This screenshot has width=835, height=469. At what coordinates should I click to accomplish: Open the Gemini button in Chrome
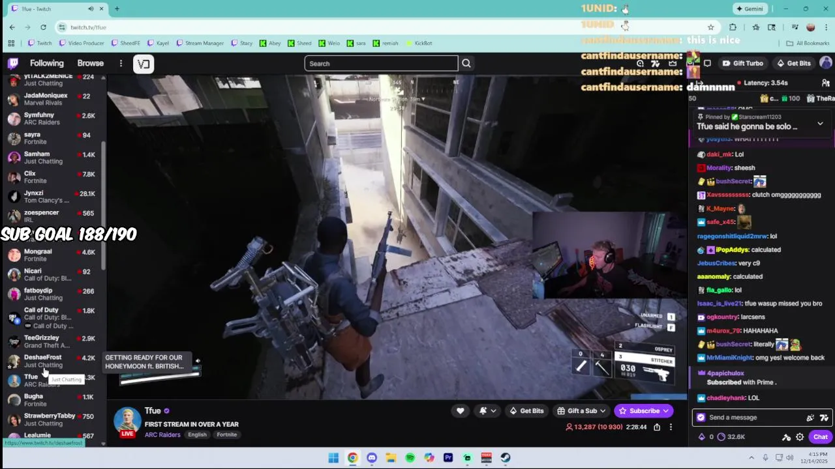coord(750,8)
